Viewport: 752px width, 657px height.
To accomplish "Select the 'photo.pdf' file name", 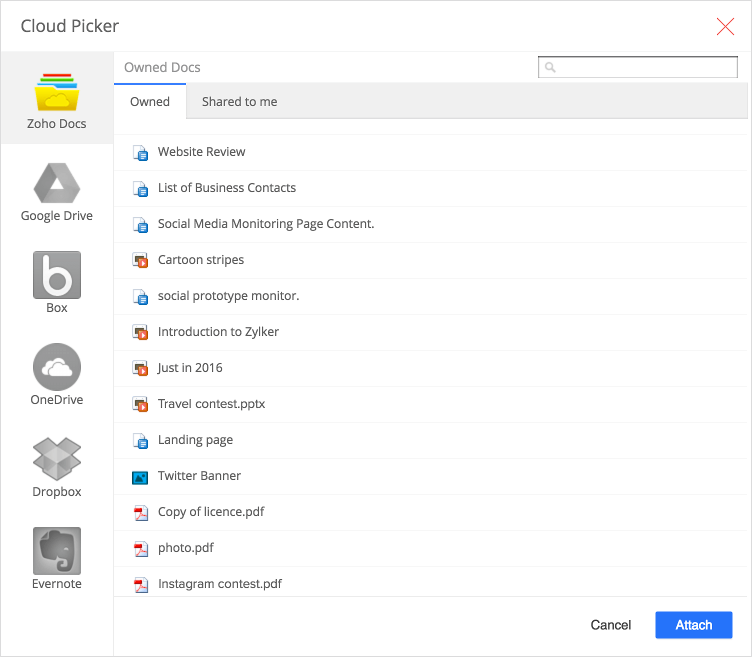I will (x=186, y=547).
